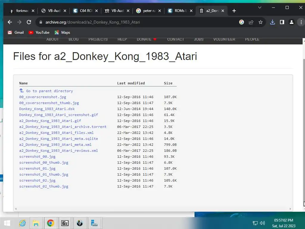Open Chrome downloads icon
Viewport: 305px width, 229px height.
pyautogui.click(x=272, y=22)
